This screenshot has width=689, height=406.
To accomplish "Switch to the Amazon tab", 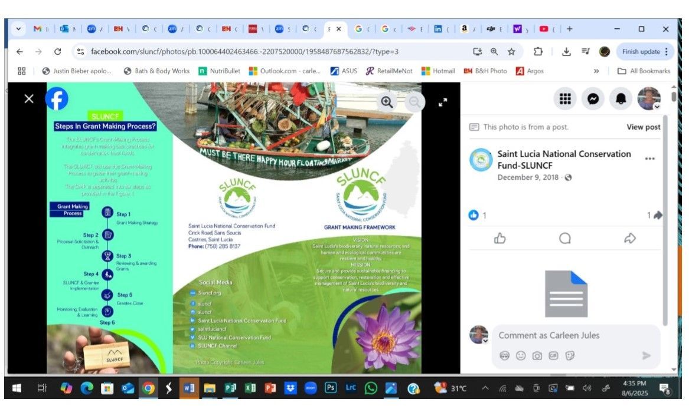I will (468, 29).
